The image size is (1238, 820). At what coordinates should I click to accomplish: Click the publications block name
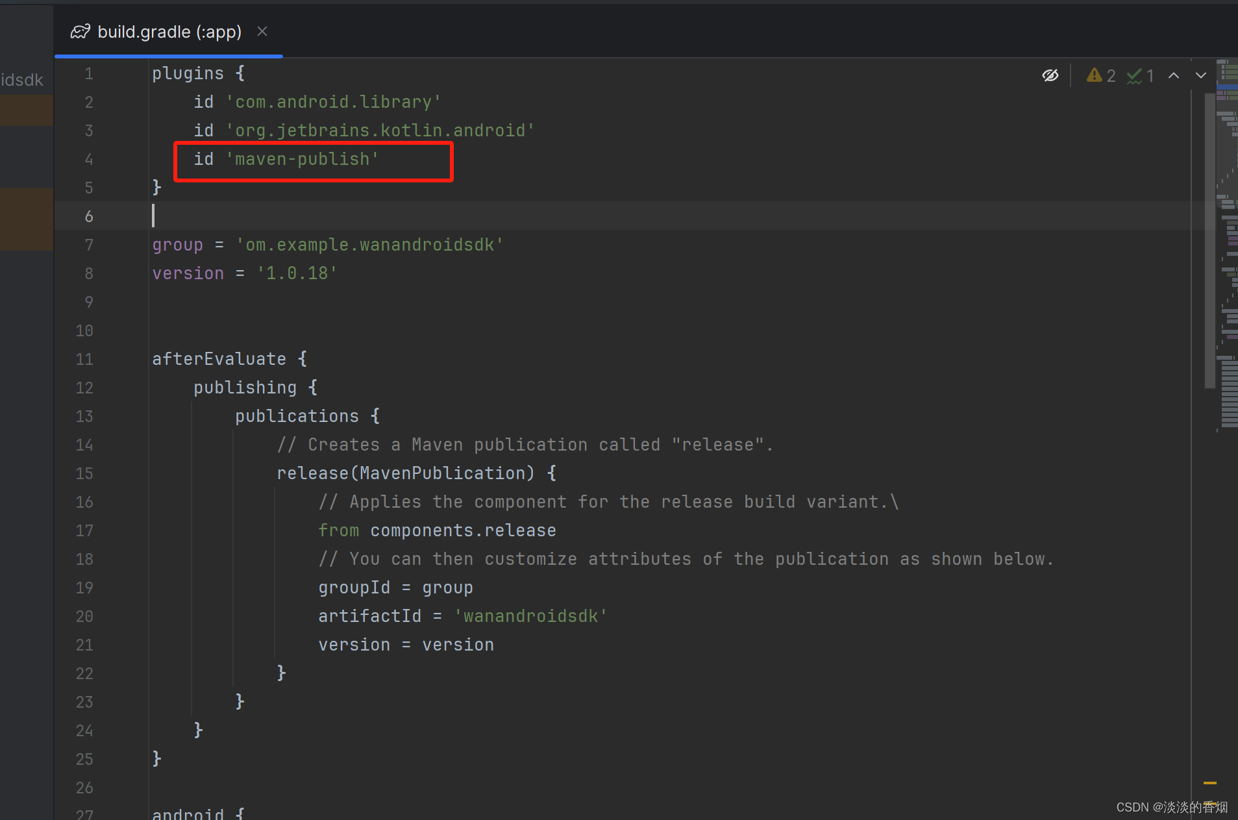click(x=297, y=416)
